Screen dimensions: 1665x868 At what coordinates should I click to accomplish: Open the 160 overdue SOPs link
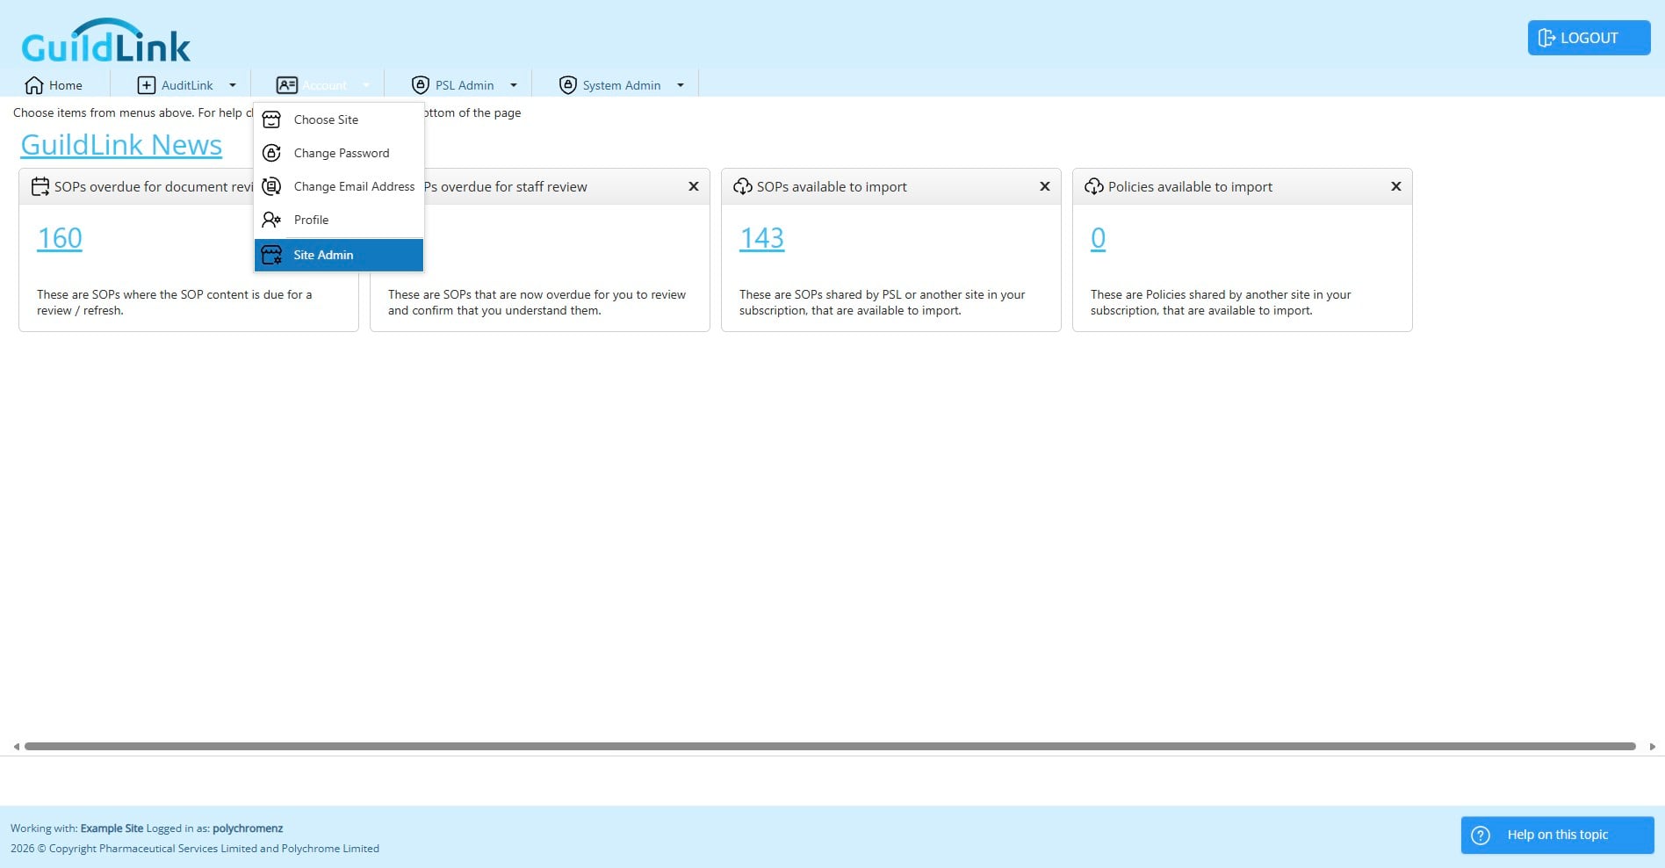60,238
